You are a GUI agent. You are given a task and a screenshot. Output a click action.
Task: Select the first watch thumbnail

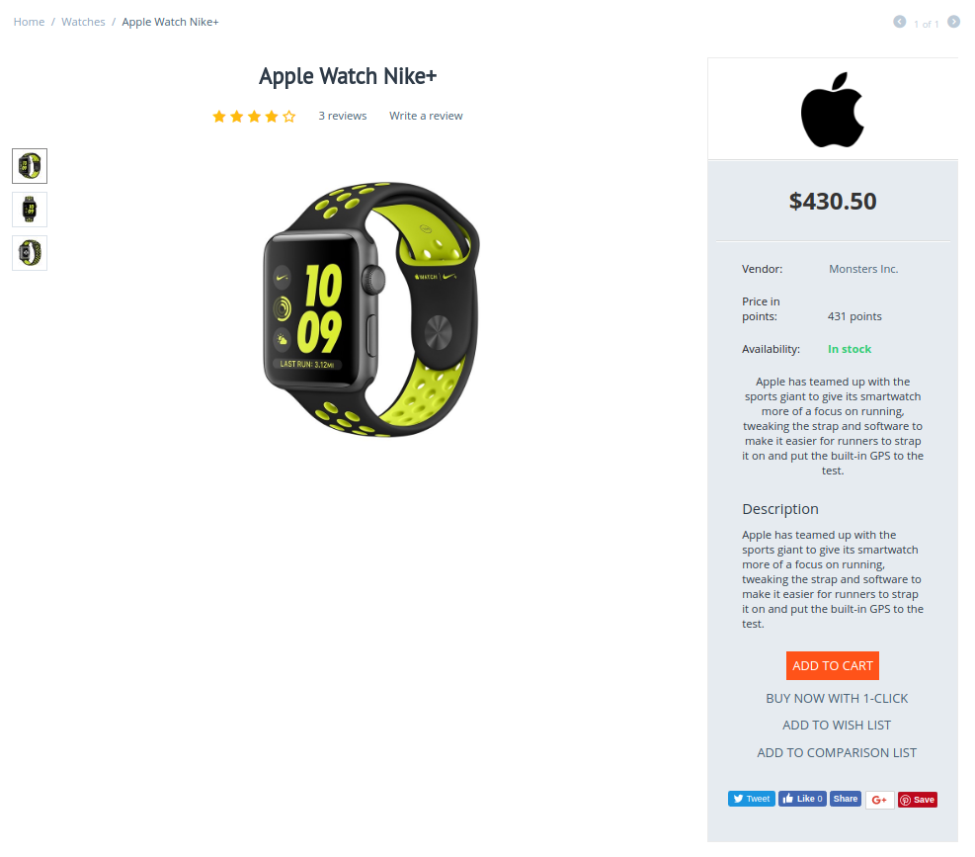tap(30, 166)
